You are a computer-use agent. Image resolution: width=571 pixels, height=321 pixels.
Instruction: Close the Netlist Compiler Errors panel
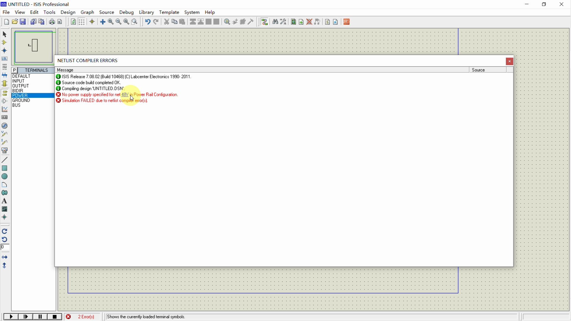pos(510,62)
